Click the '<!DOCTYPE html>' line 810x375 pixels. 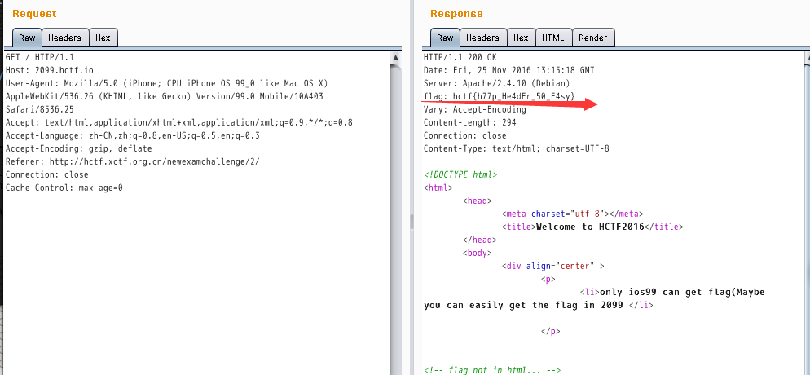click(460, 175)
